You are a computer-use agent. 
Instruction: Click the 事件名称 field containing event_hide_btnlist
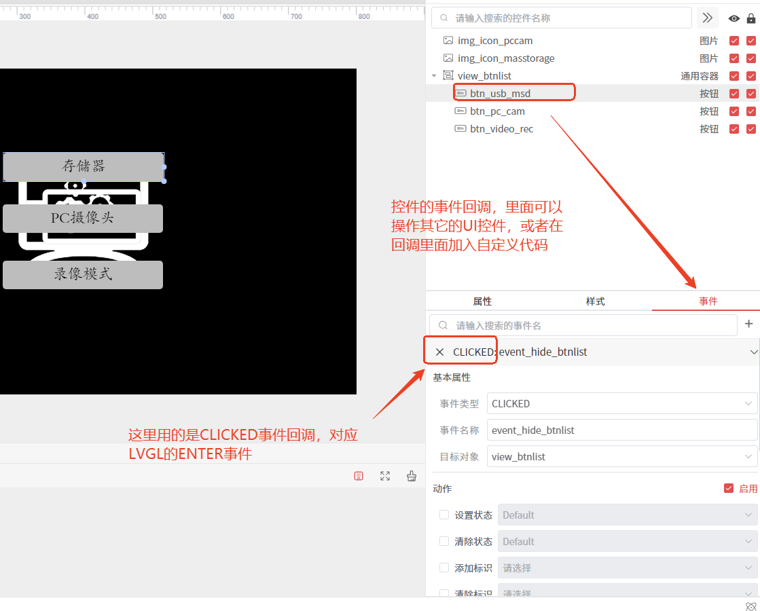[x=622, y=430]
